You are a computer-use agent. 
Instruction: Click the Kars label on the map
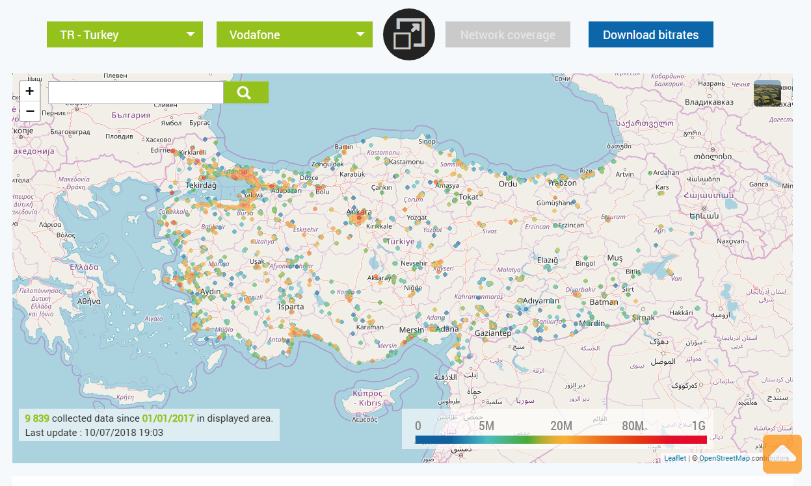click(x=662, y=187)
